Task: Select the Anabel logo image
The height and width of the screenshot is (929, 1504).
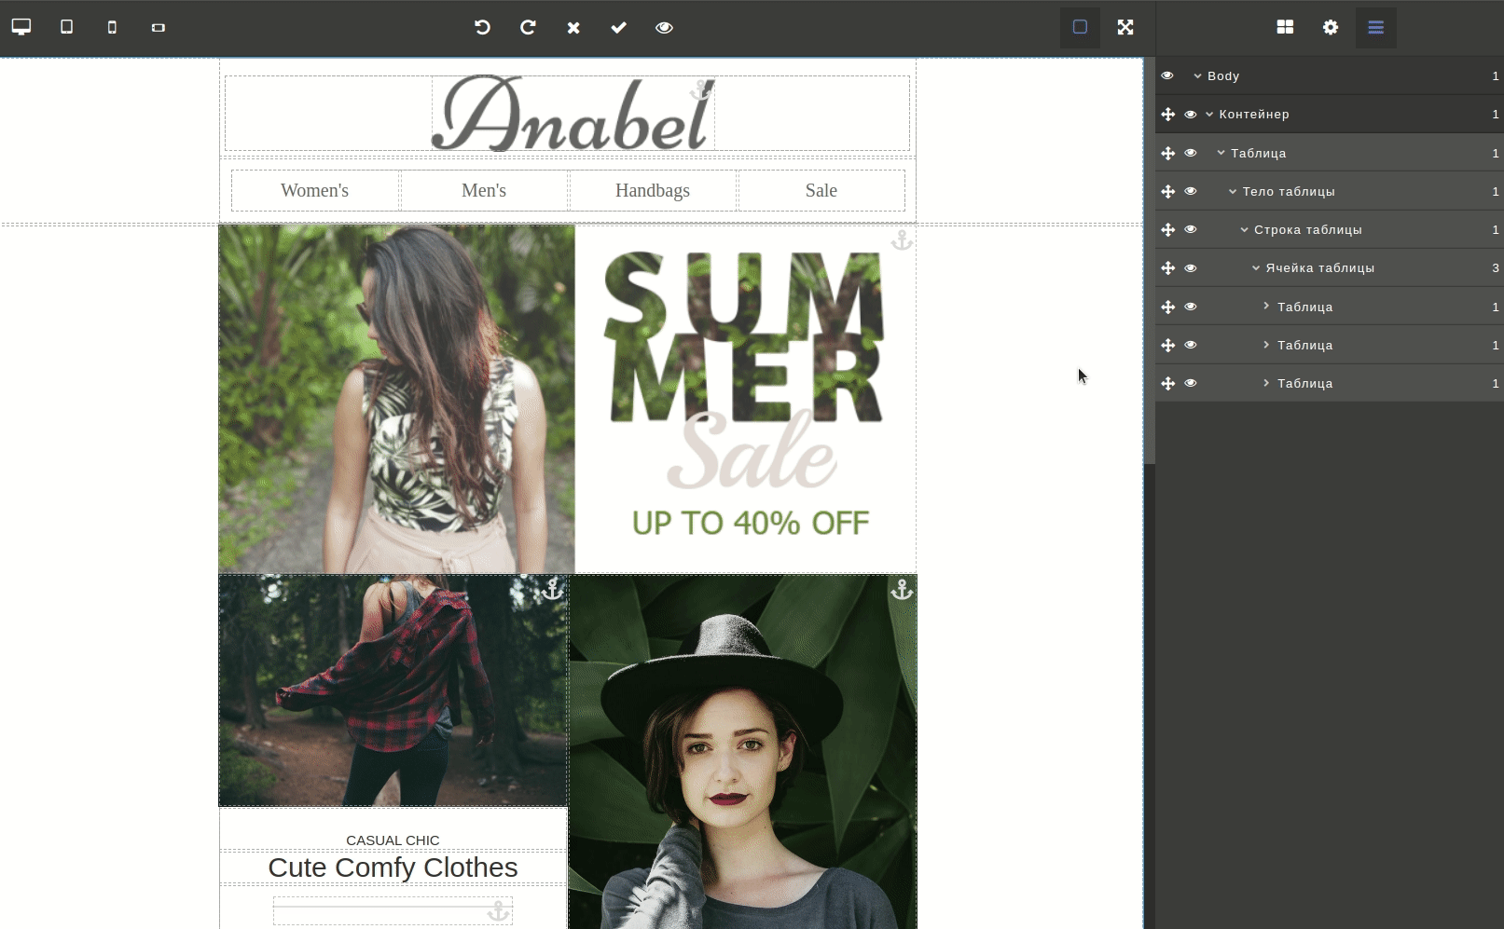Action: (x=573, y=113)
